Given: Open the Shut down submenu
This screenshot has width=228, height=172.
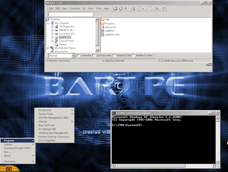Looking at the screenshot, I should point(17,161).
